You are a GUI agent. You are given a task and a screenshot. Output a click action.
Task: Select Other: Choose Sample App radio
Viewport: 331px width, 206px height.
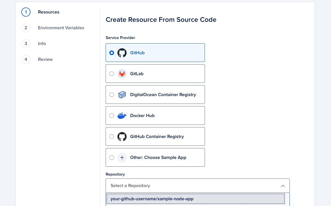(112, 158)
